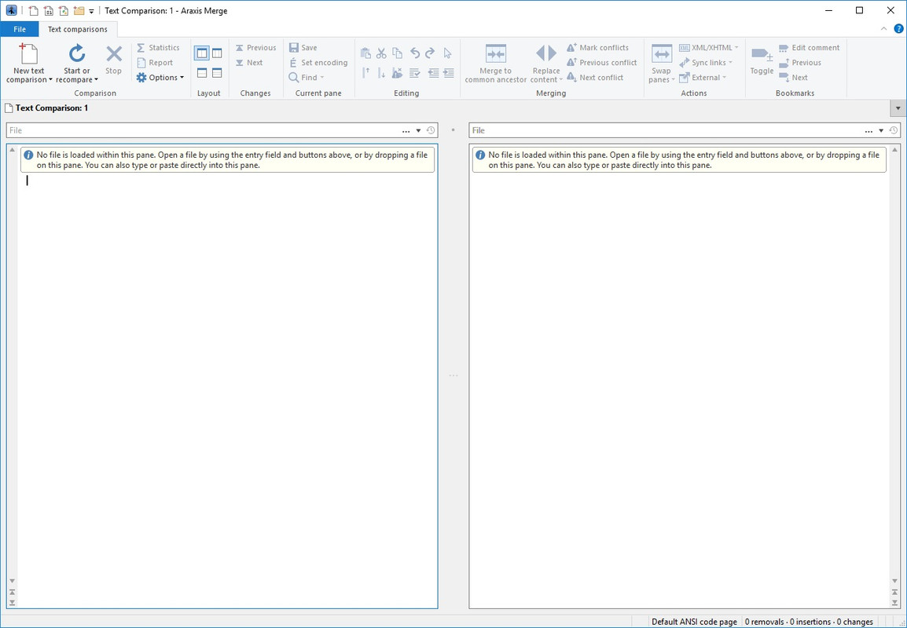This screenshot has height=628, width=907.
Task: Open the Replace content dropdown
Action: click(546, 63)
